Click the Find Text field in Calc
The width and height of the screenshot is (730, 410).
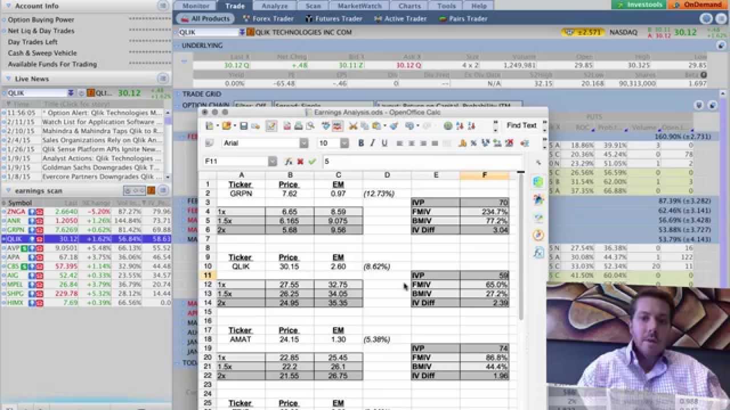point(521,125)
